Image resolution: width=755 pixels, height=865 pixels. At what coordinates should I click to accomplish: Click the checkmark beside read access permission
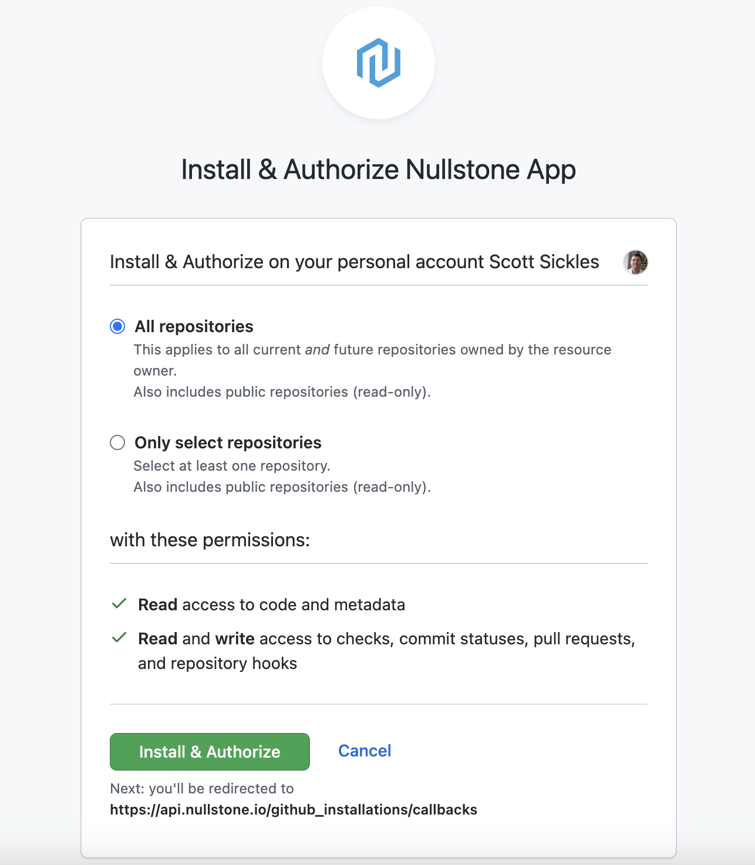coord(119,604)
